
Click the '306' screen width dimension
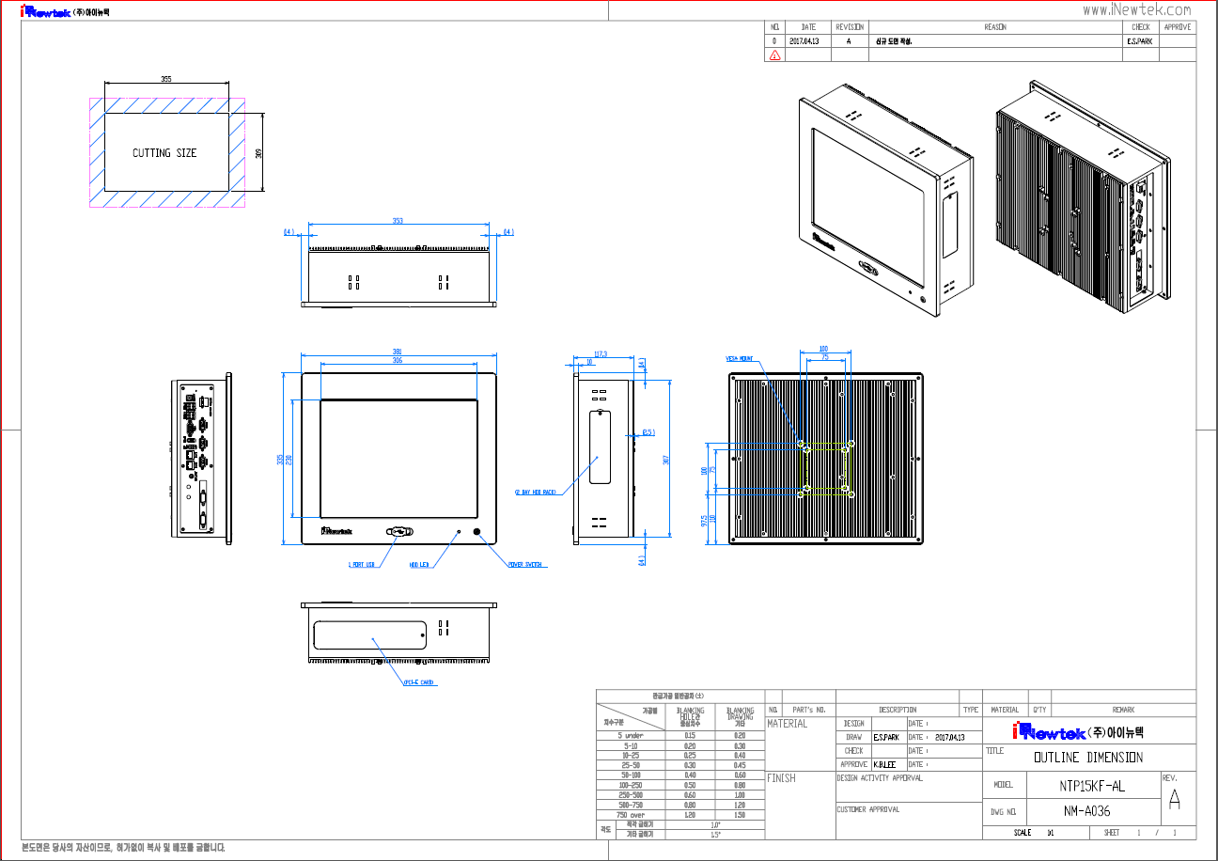pos(398,361)
